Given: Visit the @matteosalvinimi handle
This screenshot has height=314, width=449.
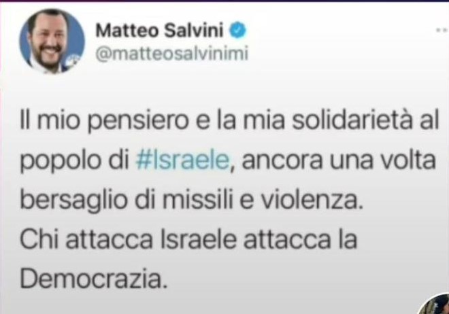Looking at the screenshot, I should click(x=171, y=54).
